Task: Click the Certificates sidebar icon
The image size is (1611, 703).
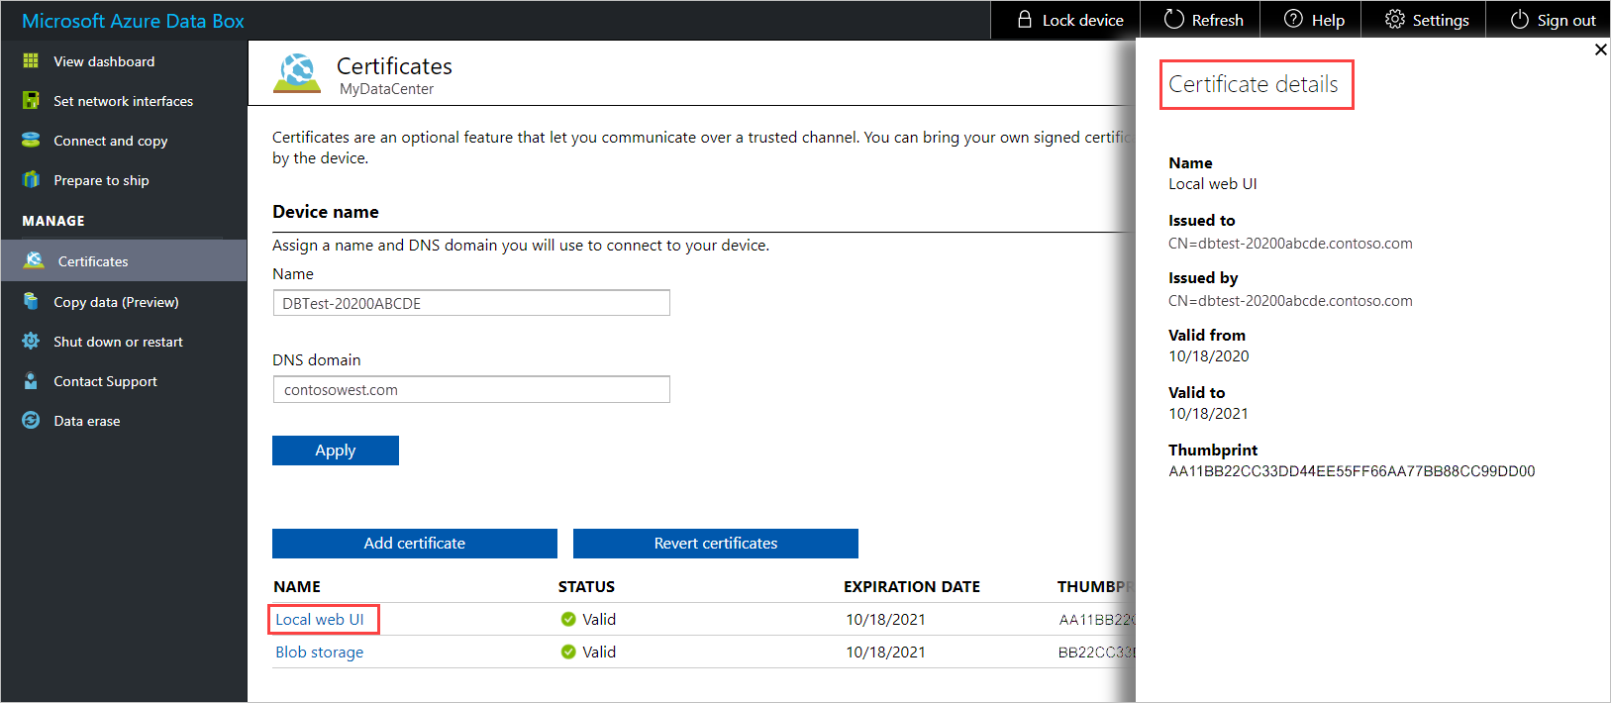Action: pos(35,260)
